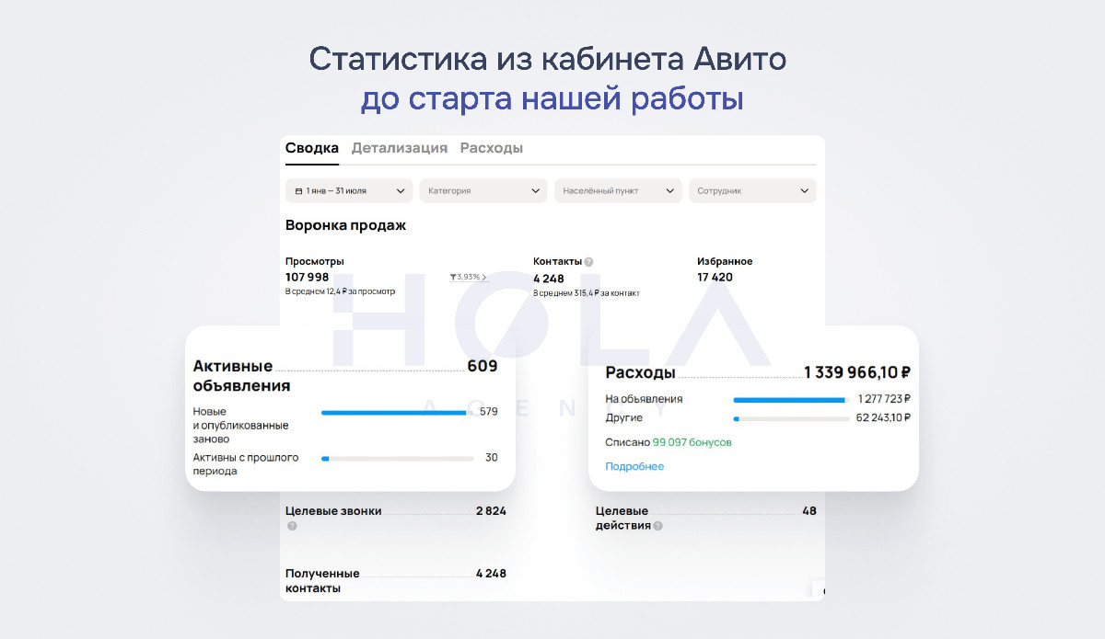This screenshot has width=1105, height=639.
Task: Click the На объявления label
Action: point(644,399)
